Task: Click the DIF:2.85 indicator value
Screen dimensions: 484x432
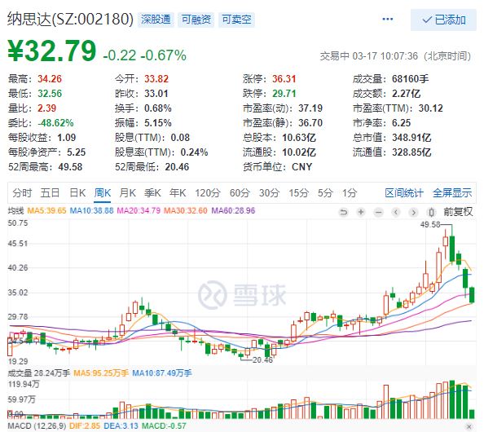Action: click(85, 426)
